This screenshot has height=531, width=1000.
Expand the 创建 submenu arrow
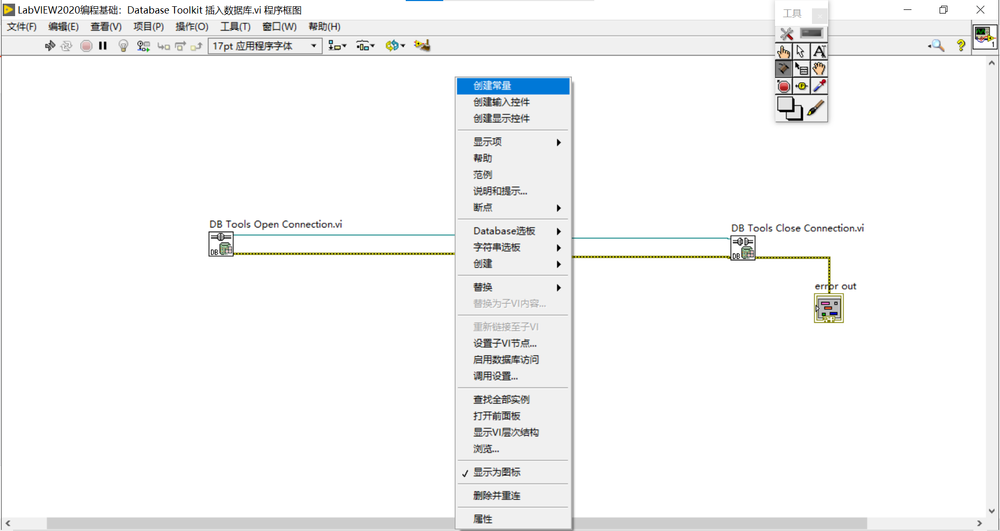coord(558,264)
